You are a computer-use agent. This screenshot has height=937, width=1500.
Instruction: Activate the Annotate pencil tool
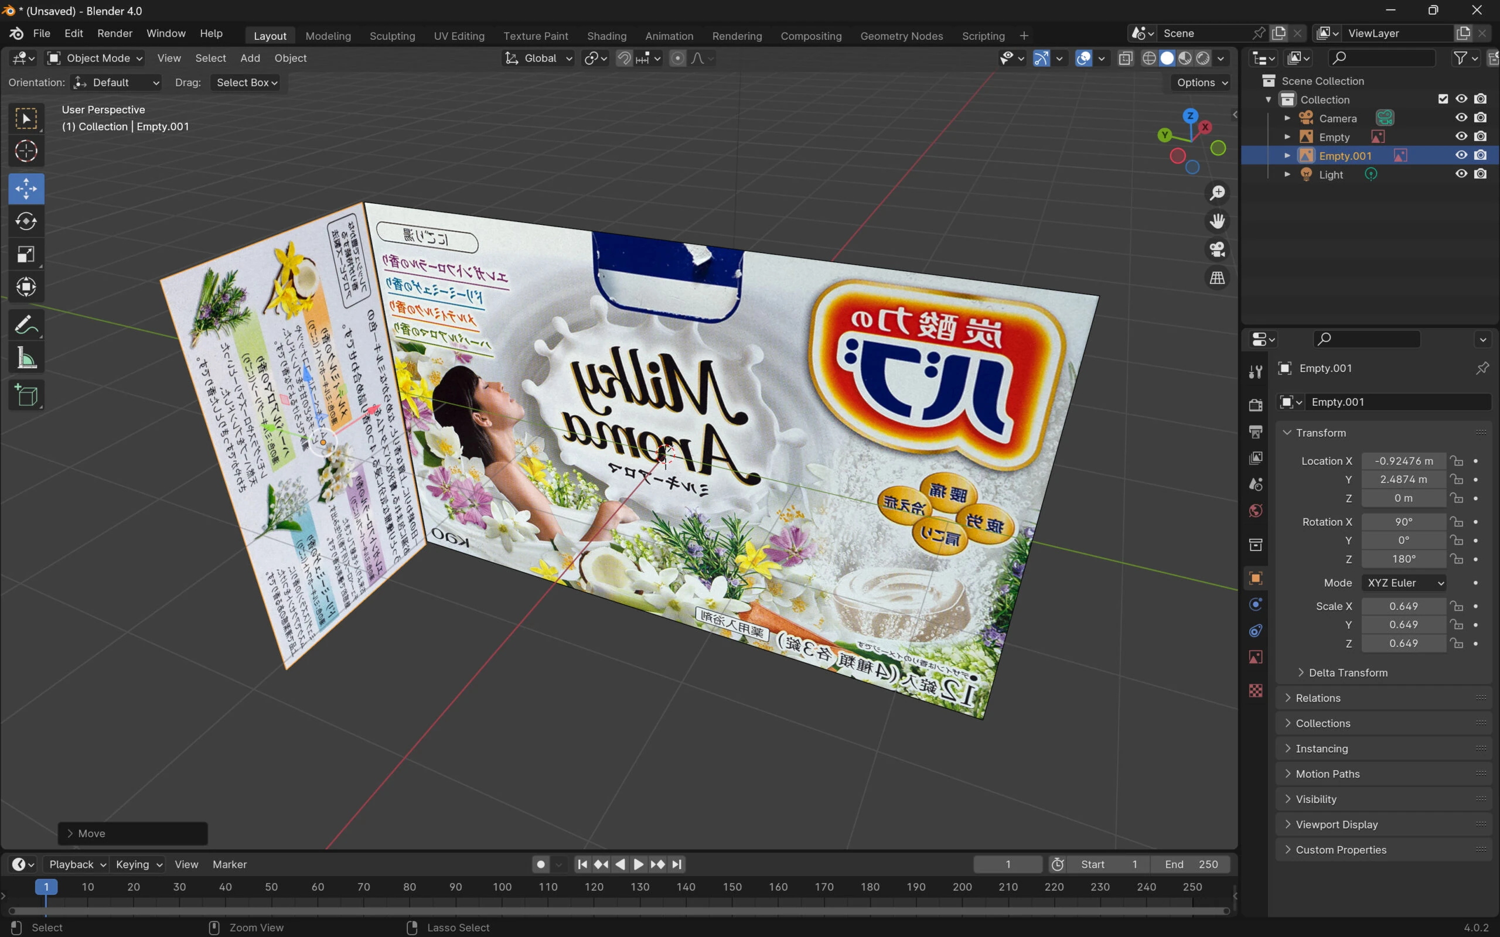[26, 324]
